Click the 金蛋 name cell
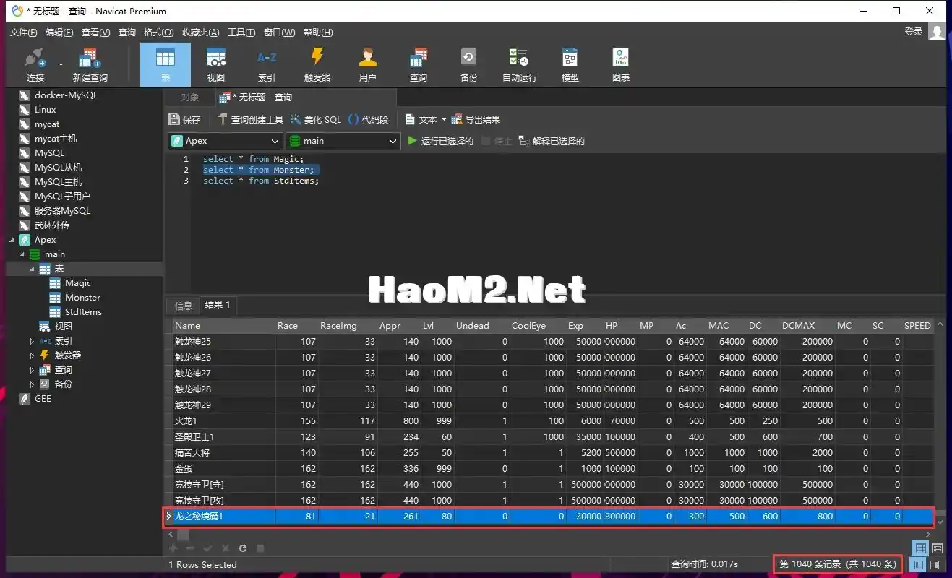Image resolution: width=952 pixels, height=578 pixels. (223, 468)
